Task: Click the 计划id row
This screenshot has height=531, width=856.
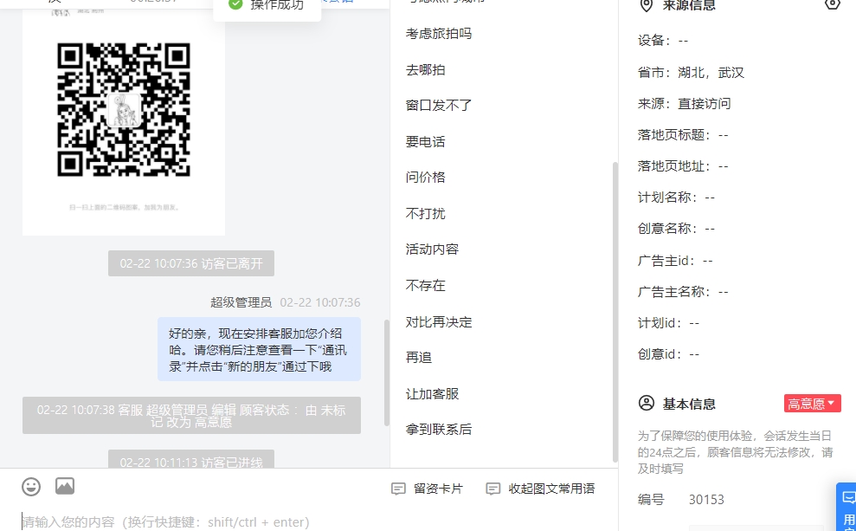Action: click(x=668, y=323)
